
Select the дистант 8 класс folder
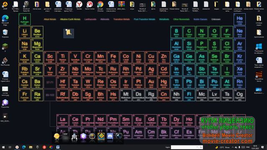pos(47,6)
